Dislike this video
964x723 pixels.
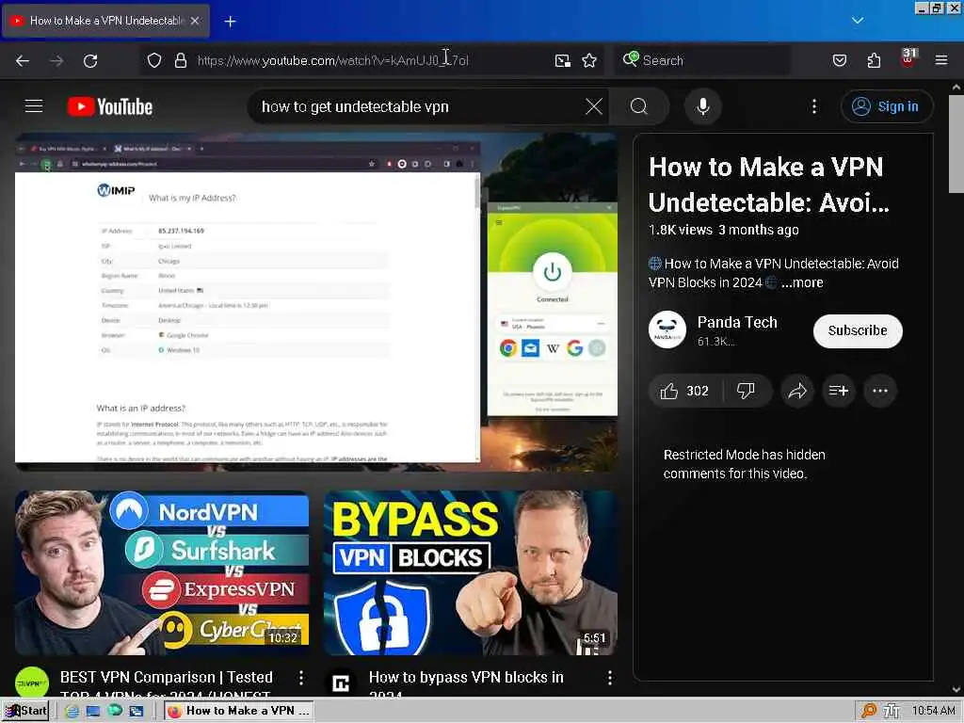[746, 391]
